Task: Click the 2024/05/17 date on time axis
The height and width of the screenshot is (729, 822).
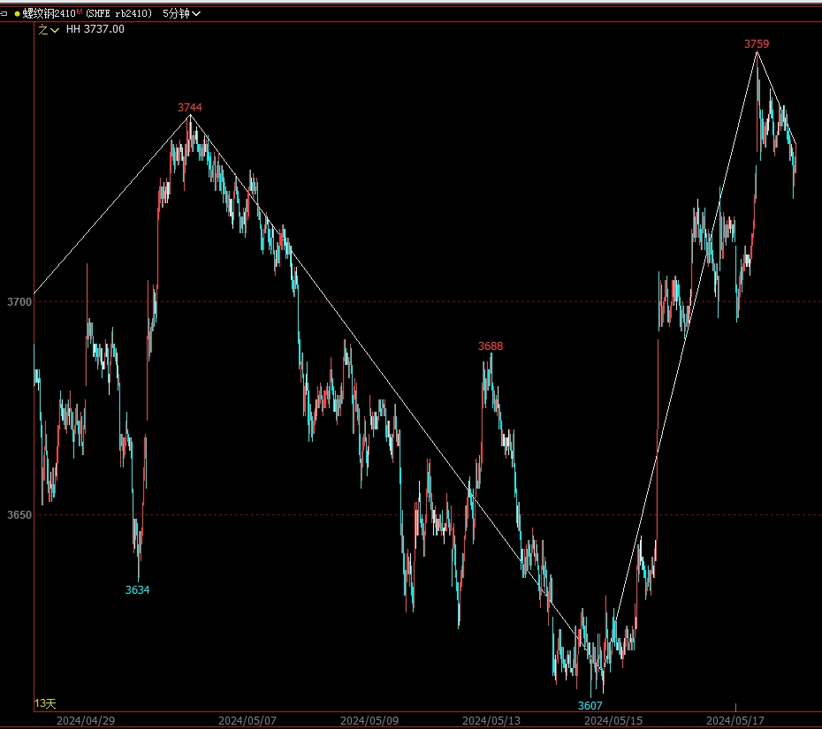Action: [734, 720]
